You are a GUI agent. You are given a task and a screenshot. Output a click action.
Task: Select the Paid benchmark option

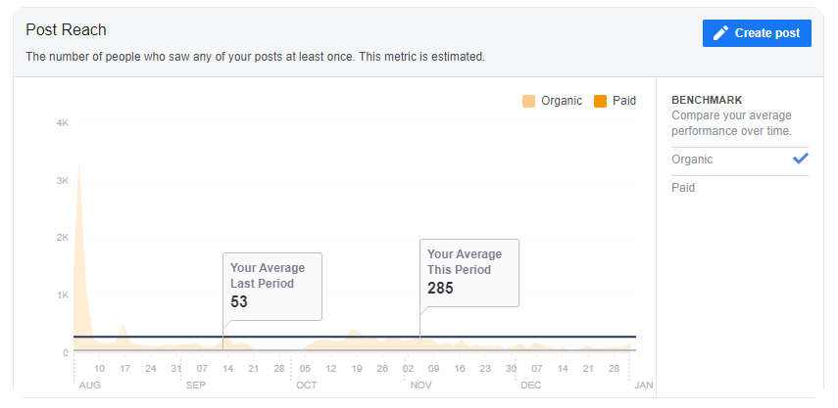(740, 188)
